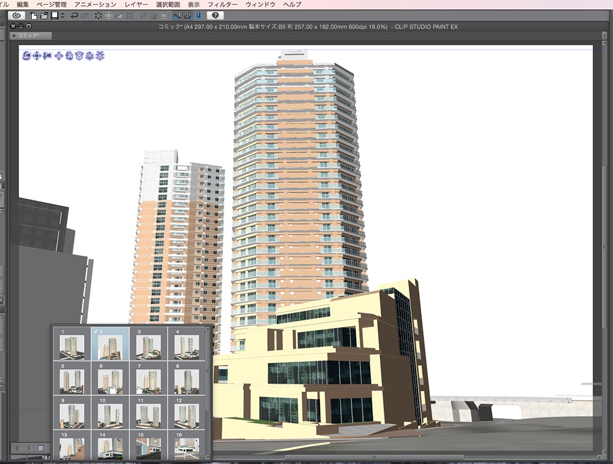Select the 3D camera pan manipulator
The width and height of the screenshot is (613, 464).
(37, 56)
